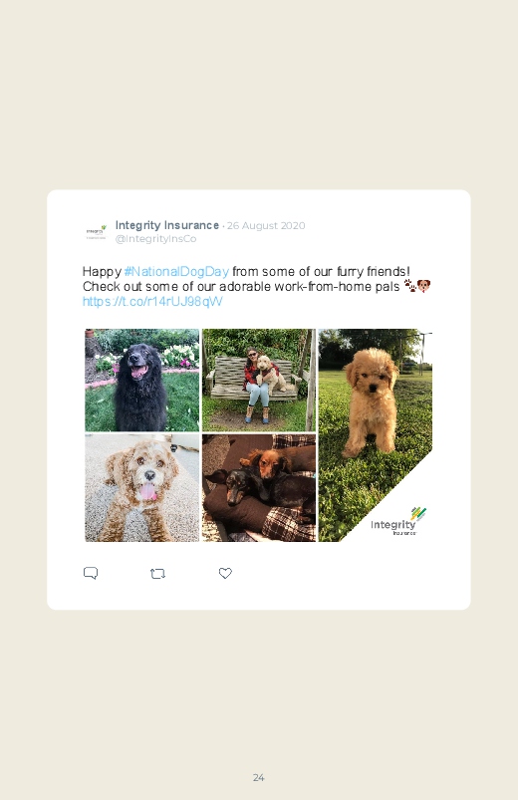518x800 pixels.
Task: Click the paw prints emoji
Action: pos(409,285)
